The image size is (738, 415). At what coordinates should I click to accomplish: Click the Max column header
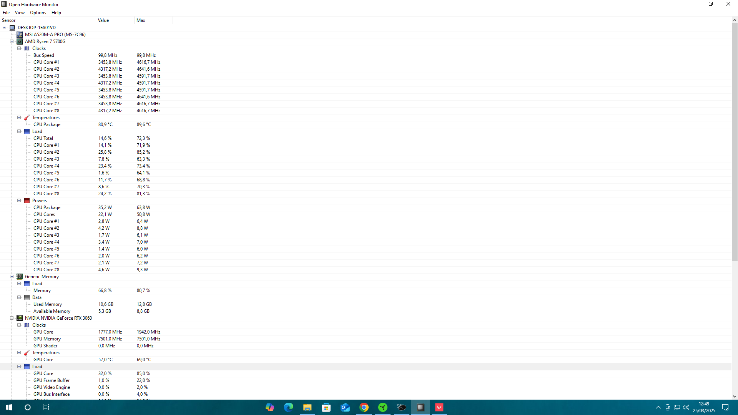154,20
